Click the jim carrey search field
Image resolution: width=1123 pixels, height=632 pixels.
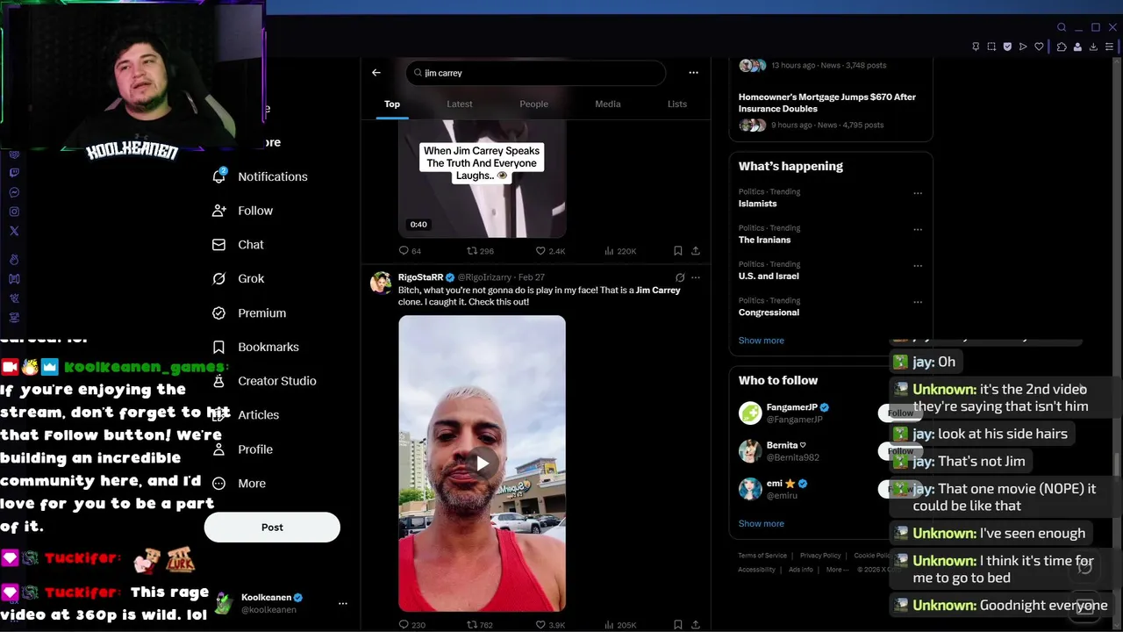[535, 73]
